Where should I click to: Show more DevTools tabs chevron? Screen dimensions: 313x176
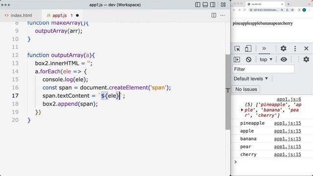(x=264, y=48)
